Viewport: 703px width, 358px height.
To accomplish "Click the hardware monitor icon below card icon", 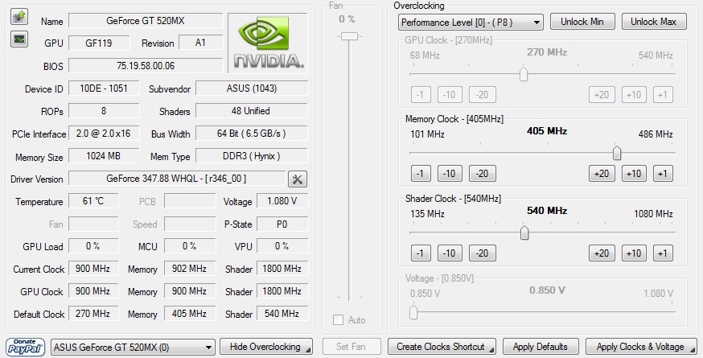I will (x=19, y=38).
